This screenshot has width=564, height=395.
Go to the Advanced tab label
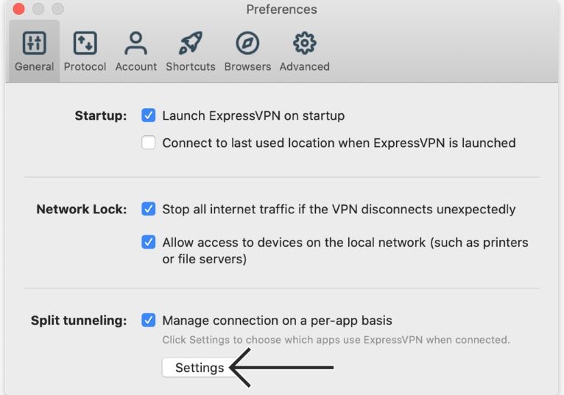point(304,66)
